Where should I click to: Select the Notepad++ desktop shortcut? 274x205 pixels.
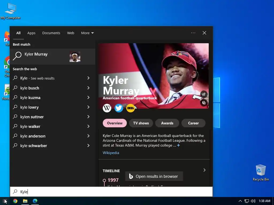[x=7, y=92]
